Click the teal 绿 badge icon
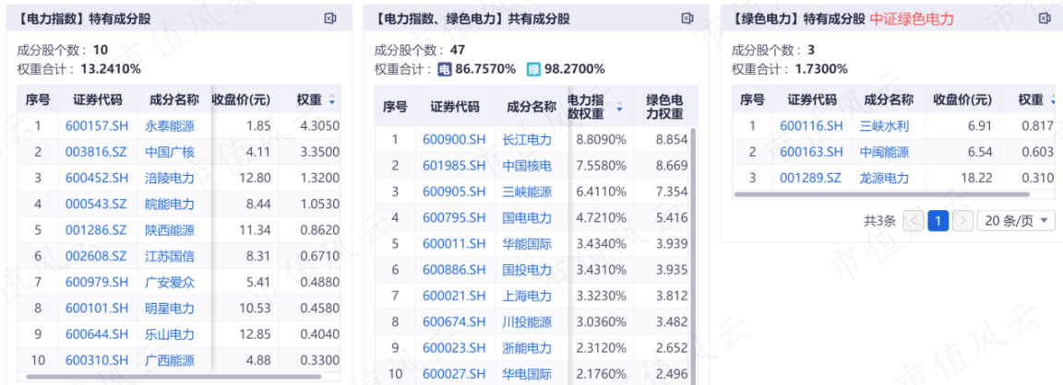 (534, 69)
